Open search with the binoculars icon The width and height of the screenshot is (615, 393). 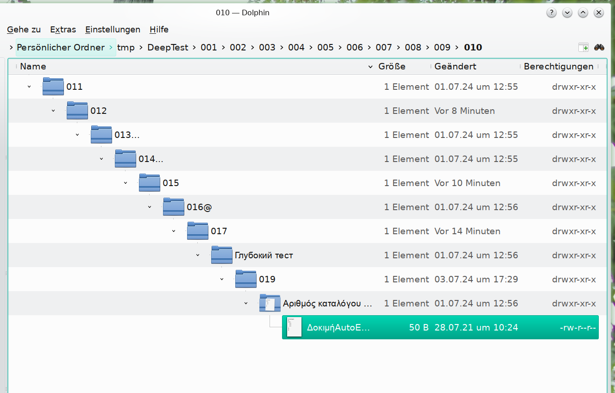tap(599, 47)
